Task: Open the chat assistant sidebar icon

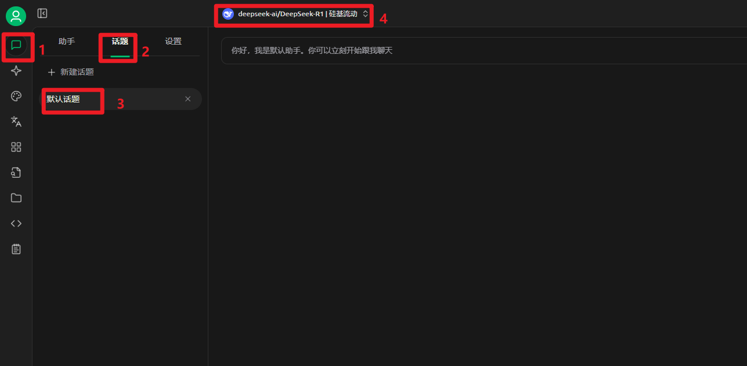Action: (16, 45)
